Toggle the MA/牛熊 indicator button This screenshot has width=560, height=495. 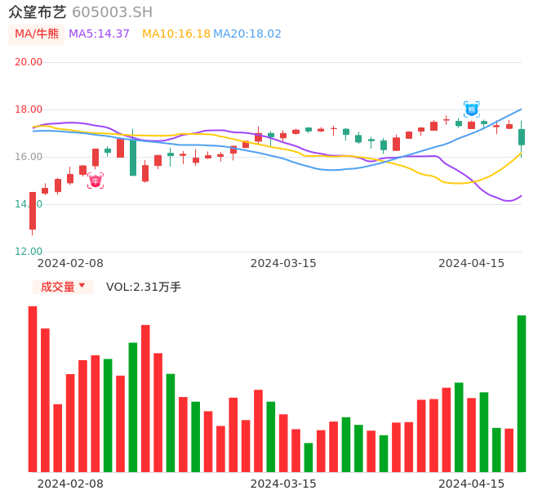point(37,34)
